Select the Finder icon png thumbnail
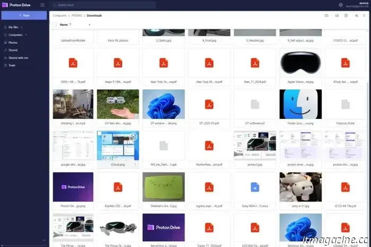The image size is (371, 247). tap(301, 104)
